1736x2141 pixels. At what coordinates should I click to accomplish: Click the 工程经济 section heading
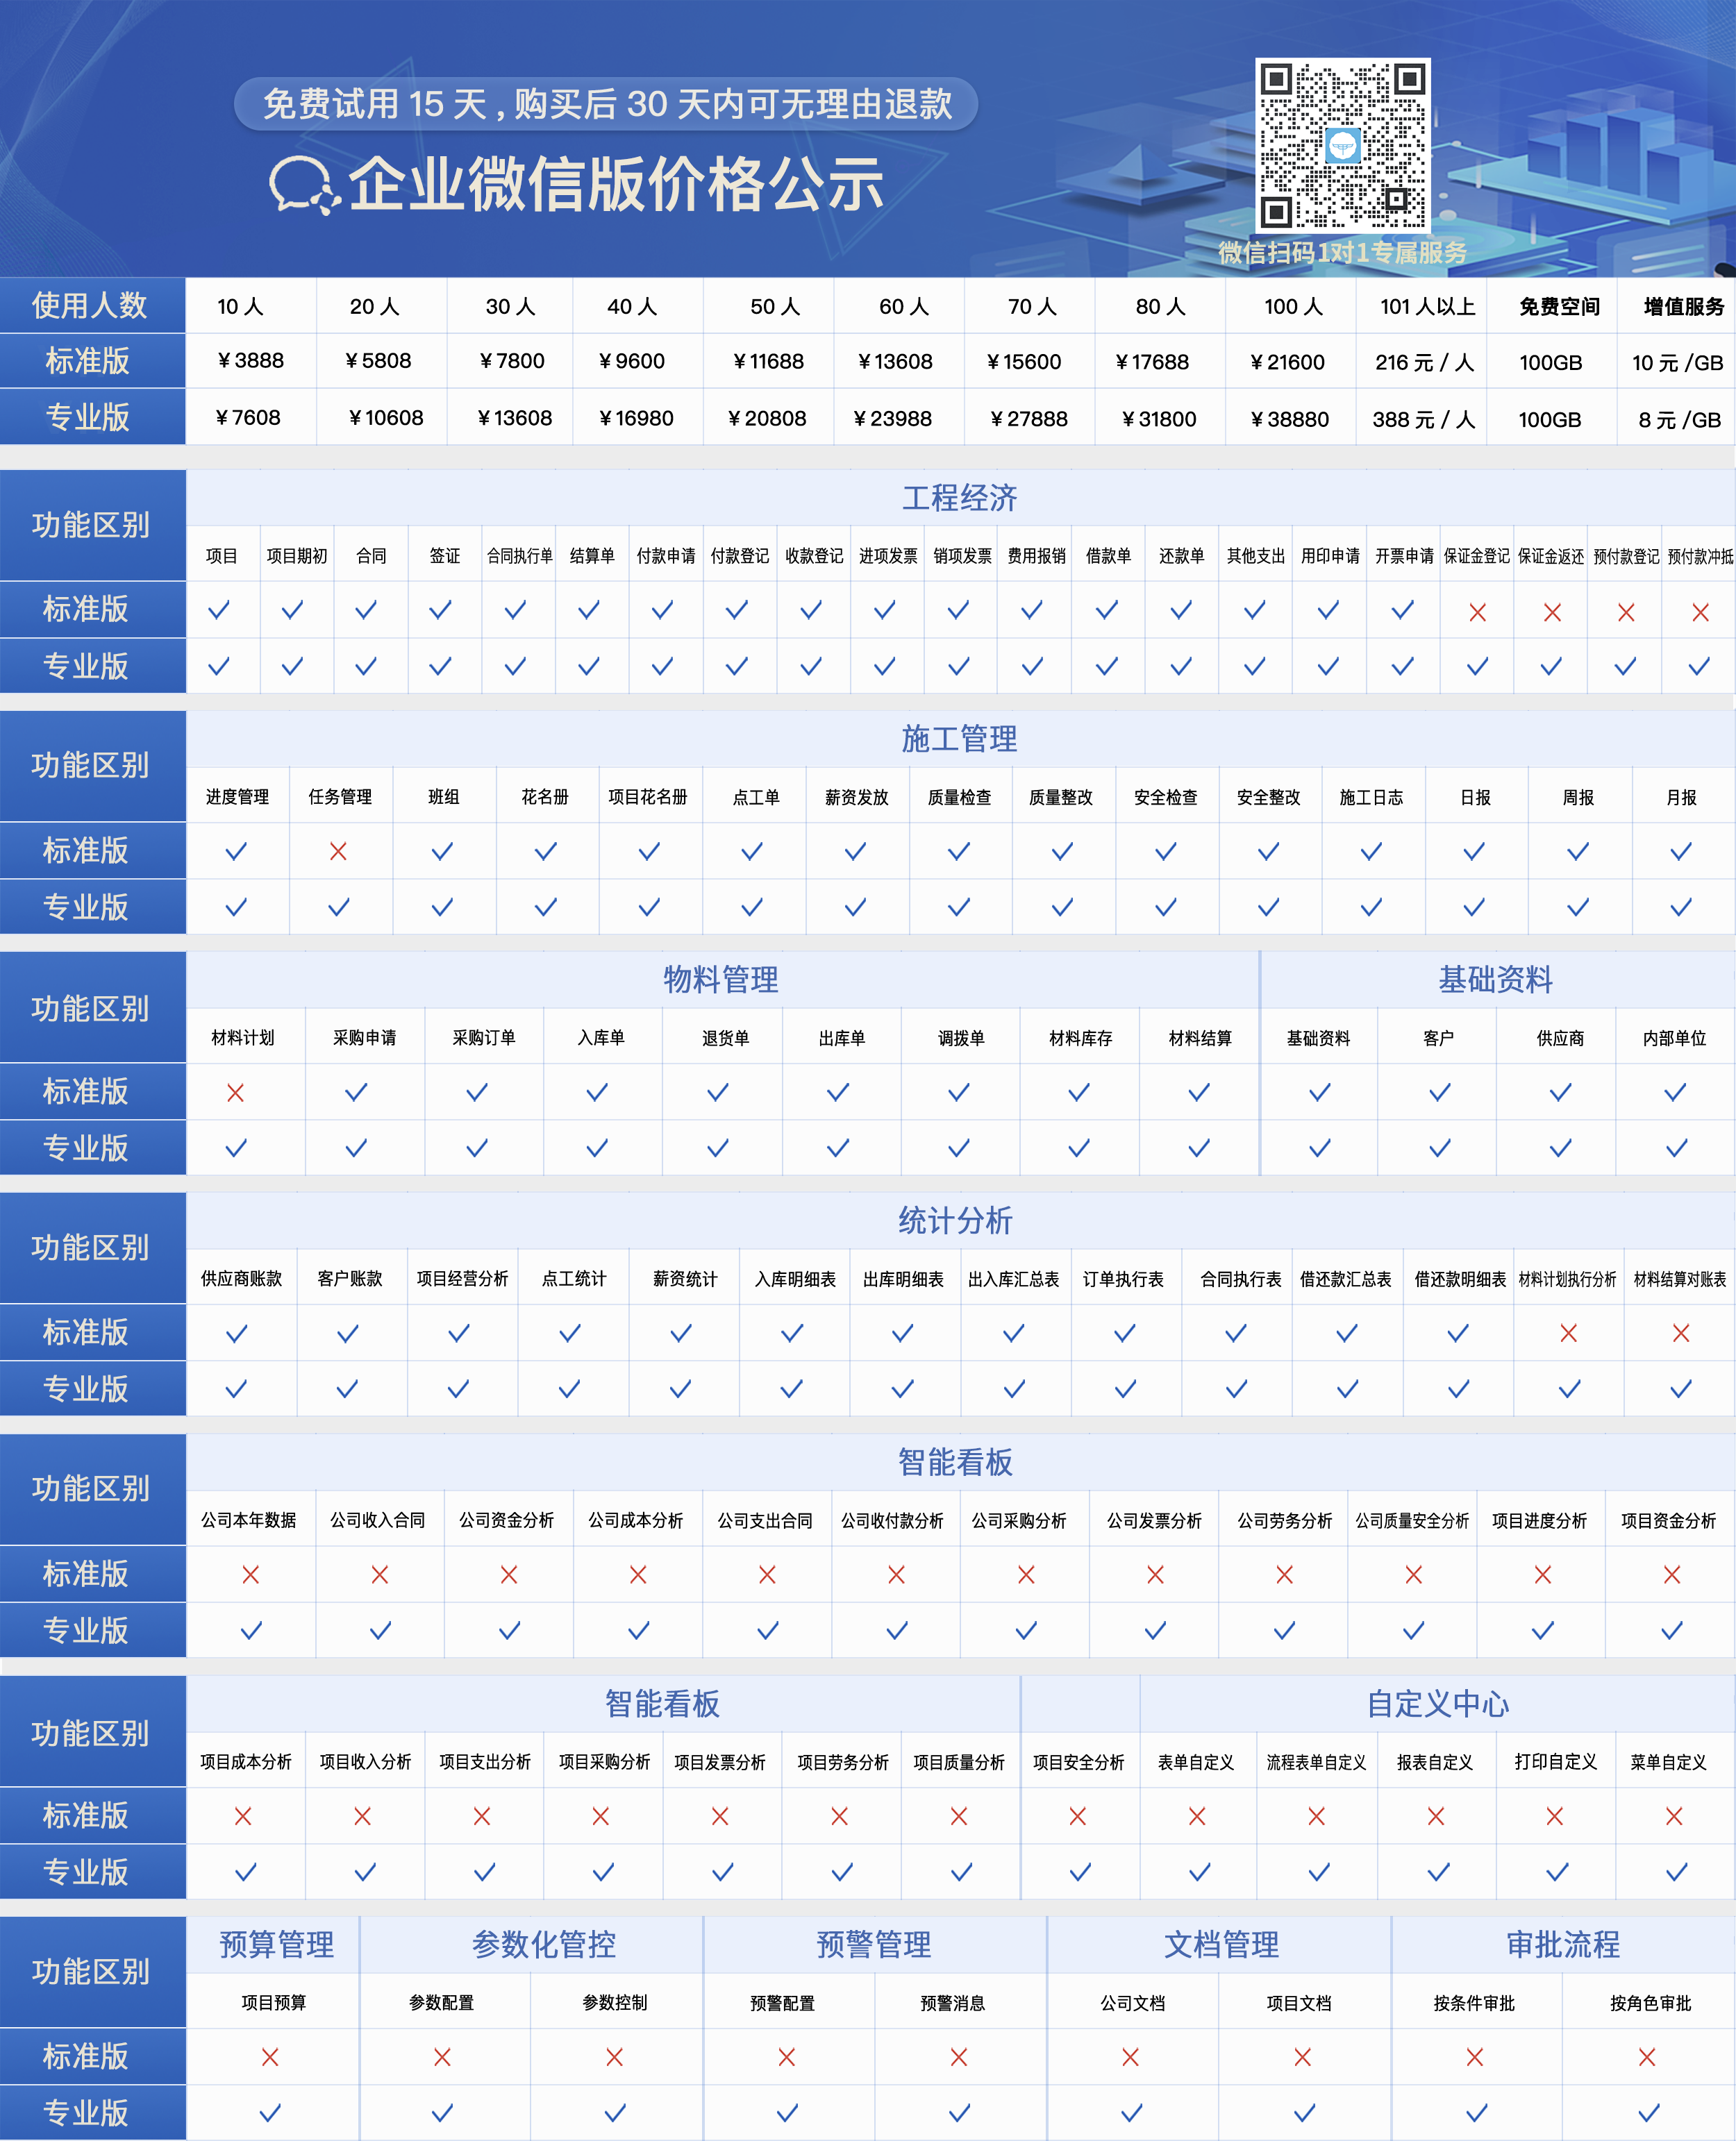click(x=959, y=498)
